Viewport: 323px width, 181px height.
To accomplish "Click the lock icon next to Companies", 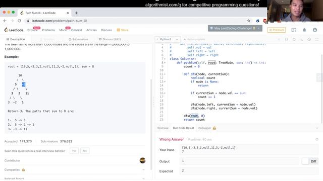I will pos(24,170).
